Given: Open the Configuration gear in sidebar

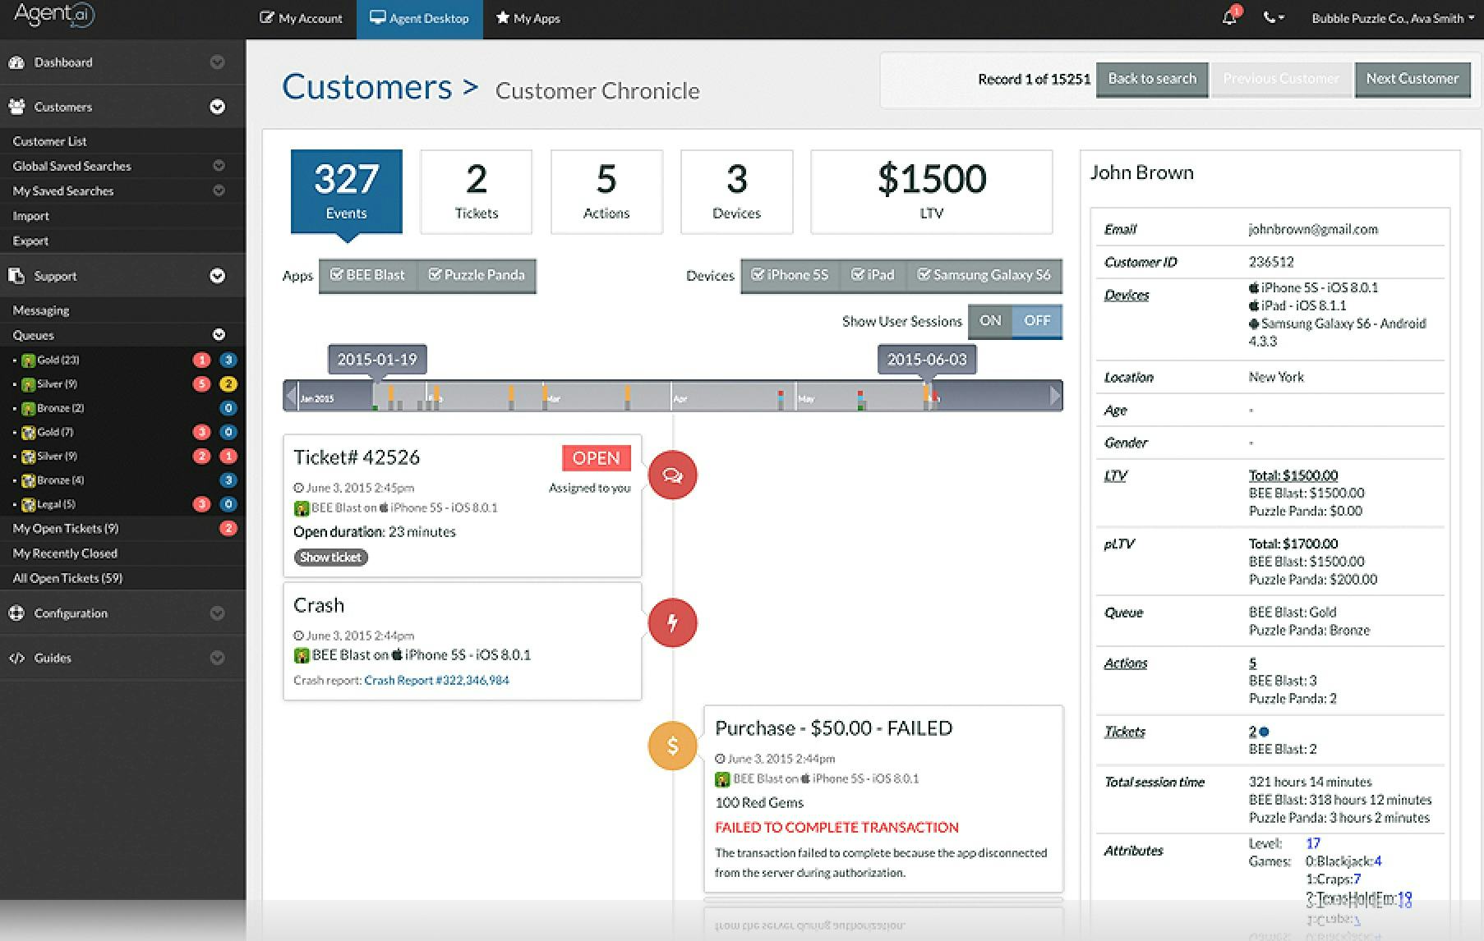Looking at the screenshot, I should [x=16, y=613].
